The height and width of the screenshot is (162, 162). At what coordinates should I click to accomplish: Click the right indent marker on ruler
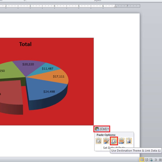pos(115,6)
